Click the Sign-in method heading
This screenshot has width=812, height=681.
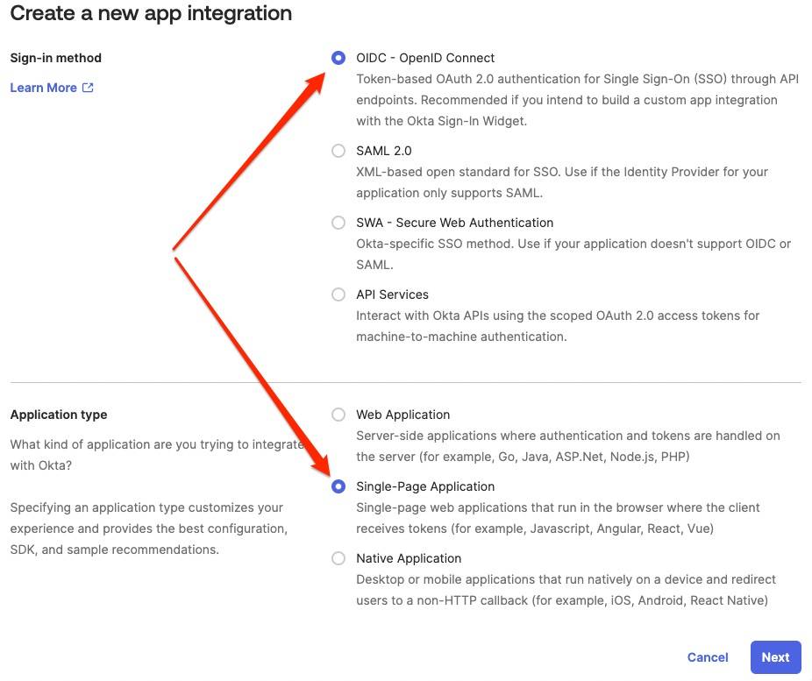[56, 58]
